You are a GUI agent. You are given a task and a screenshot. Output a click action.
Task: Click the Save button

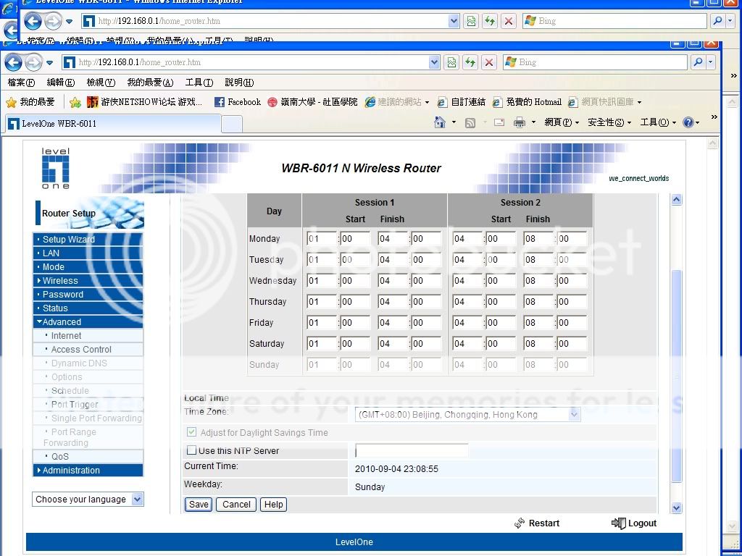coord(198,505)
